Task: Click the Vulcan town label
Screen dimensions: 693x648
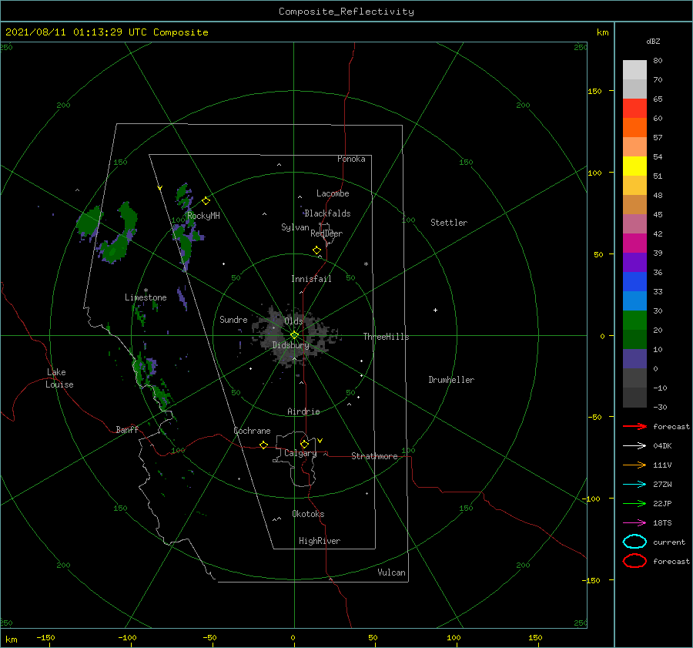Action: click(392, 572)
